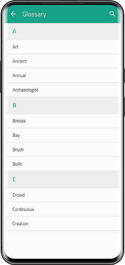Screen dimensions: 125x265
Task: Click the letter B in green
Action: click(x=14, y=105)
